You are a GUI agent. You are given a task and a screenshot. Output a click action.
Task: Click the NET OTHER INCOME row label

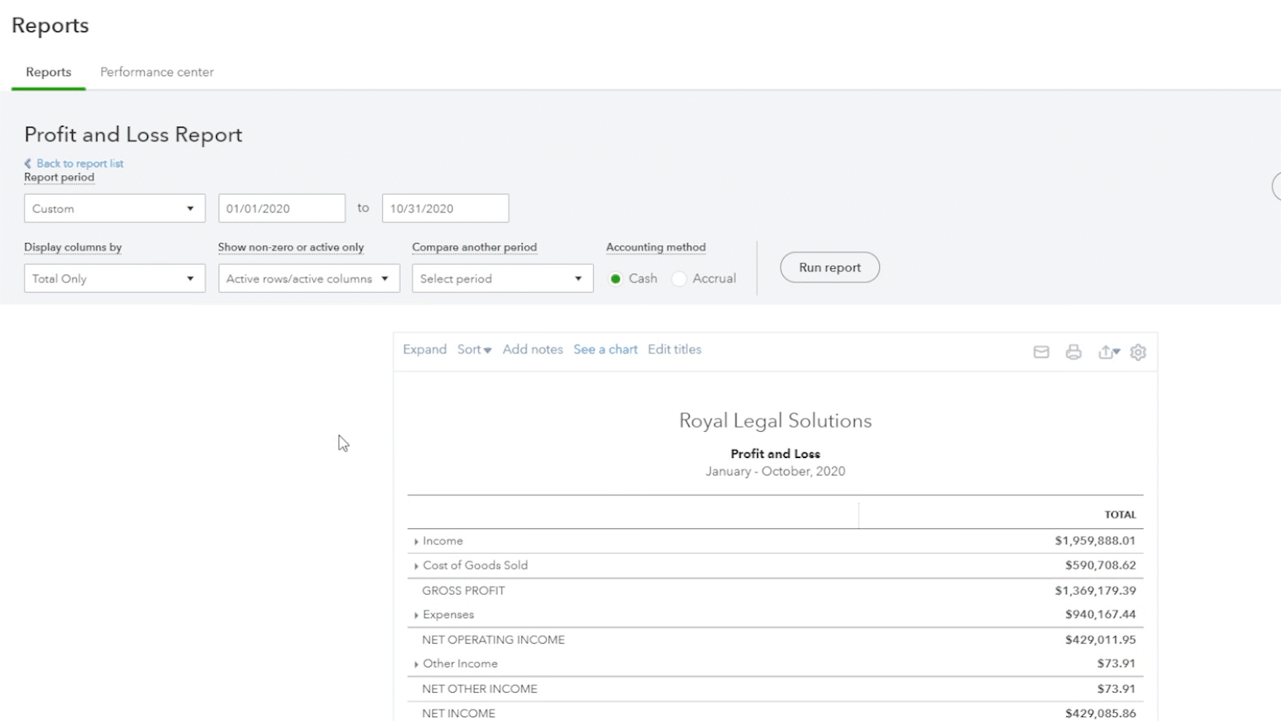(480, 689)
